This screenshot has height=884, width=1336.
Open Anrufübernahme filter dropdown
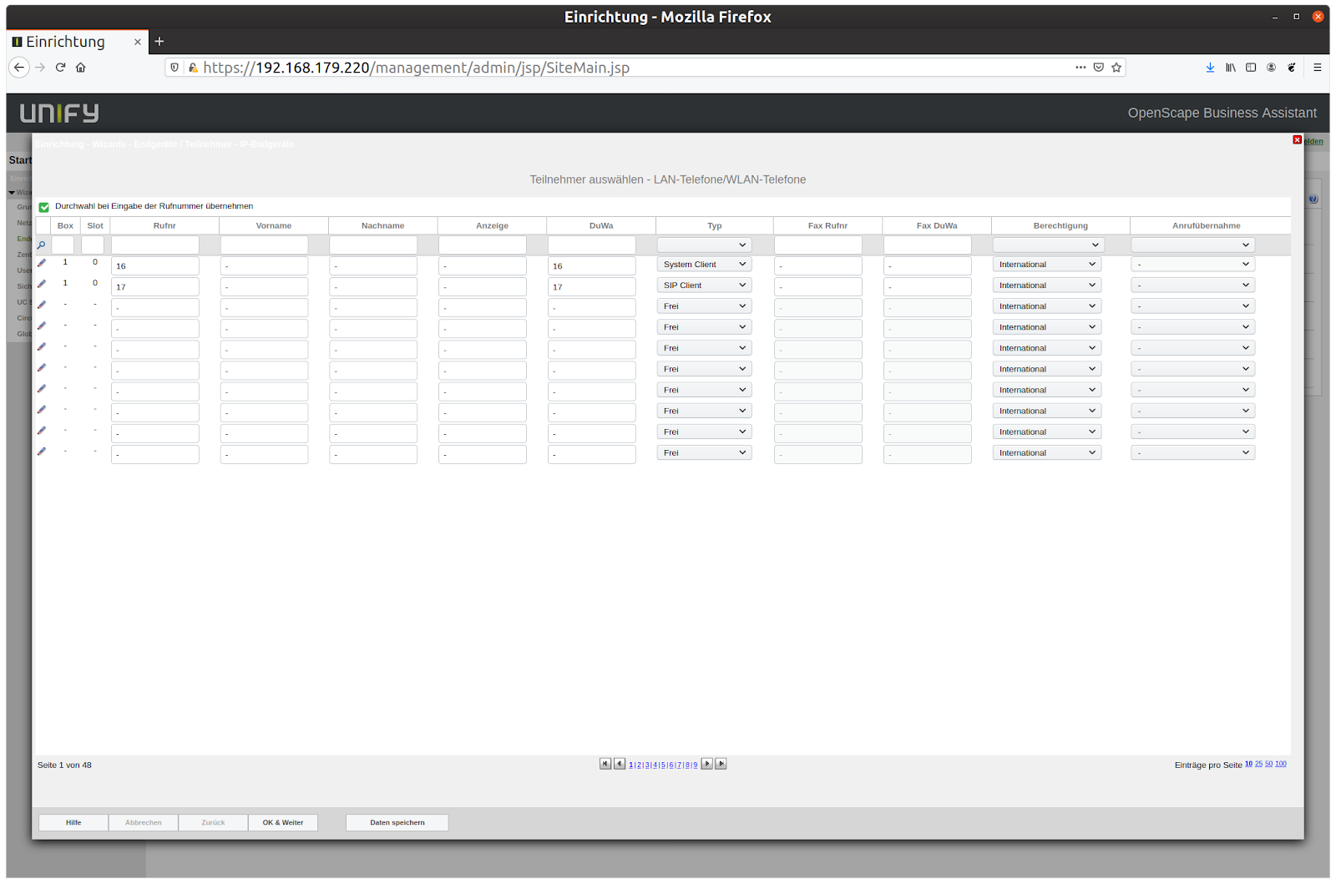coord(1192,245)
